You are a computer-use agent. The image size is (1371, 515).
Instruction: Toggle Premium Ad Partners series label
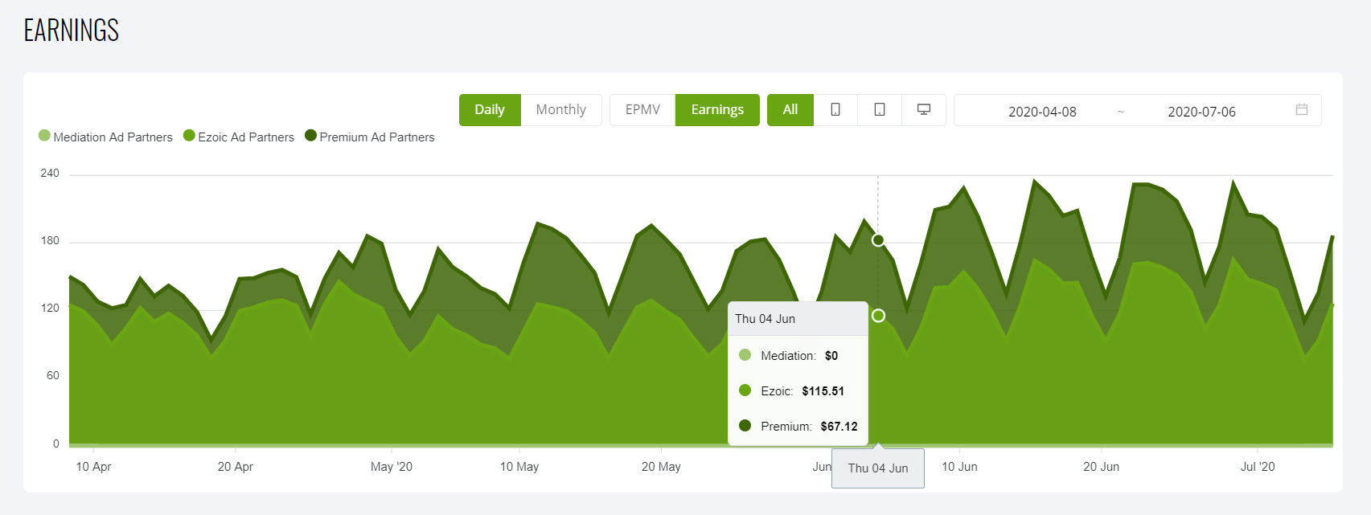pos(377,137)
